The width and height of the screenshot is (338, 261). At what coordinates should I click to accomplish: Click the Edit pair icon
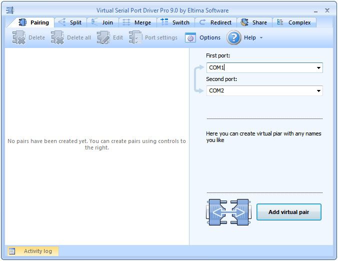tap(103, 37)
